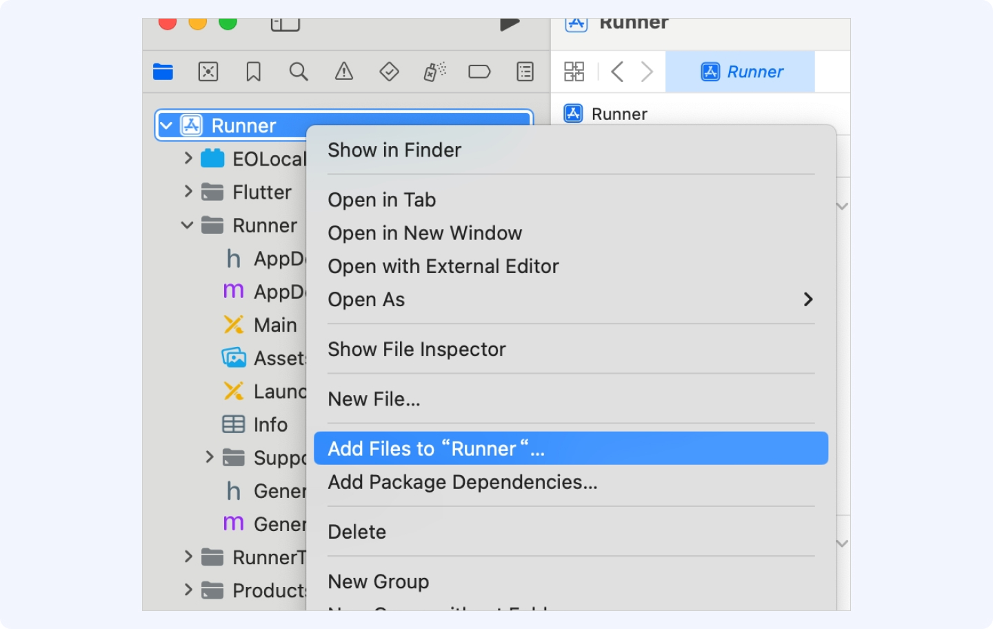Screen dimensions: 993x629
Task: Choose Open in Tab
Action: (571, 200)
